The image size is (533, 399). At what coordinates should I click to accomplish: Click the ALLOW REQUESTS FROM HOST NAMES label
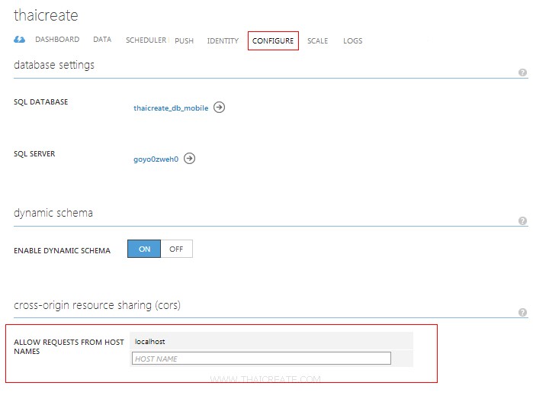[x=69, y=346]
